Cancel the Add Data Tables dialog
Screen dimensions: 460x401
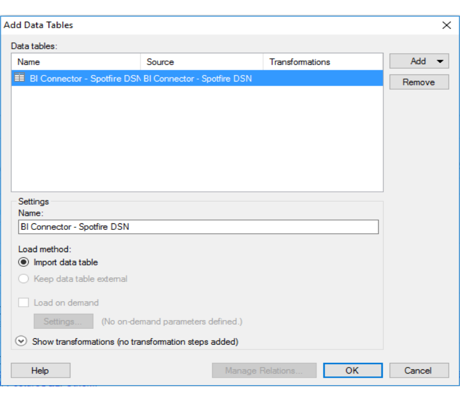tap(419, 371)
